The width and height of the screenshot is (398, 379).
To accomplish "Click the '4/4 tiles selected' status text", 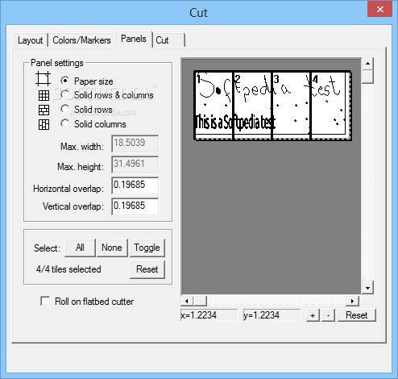I will pos(68,269).
